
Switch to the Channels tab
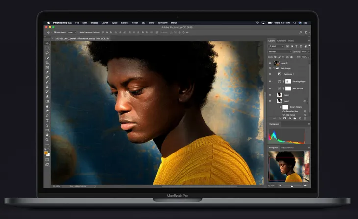click(x=281, y=41)
